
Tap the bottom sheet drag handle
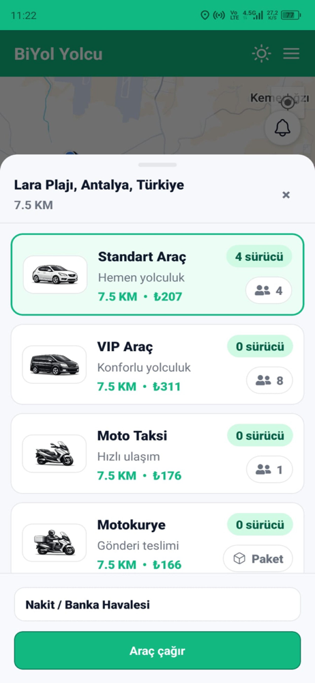click(157, 165)
